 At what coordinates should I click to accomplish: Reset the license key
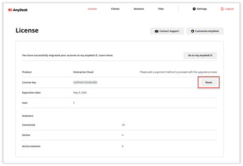coord(209,82)
